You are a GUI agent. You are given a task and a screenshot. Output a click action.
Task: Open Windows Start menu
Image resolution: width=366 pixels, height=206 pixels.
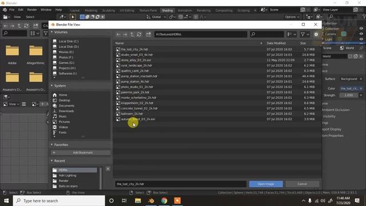pos(6,201)
